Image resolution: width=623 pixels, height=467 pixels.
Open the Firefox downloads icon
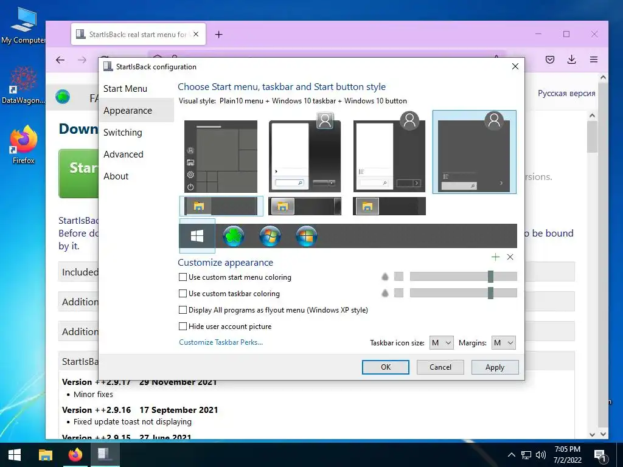pyautogui.click(x=571, y=60)
